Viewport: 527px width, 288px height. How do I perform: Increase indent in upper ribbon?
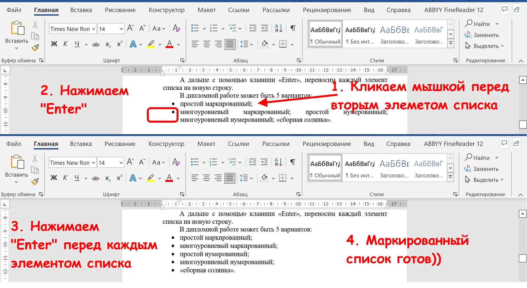pyautogui.click(x=264, y=28)
